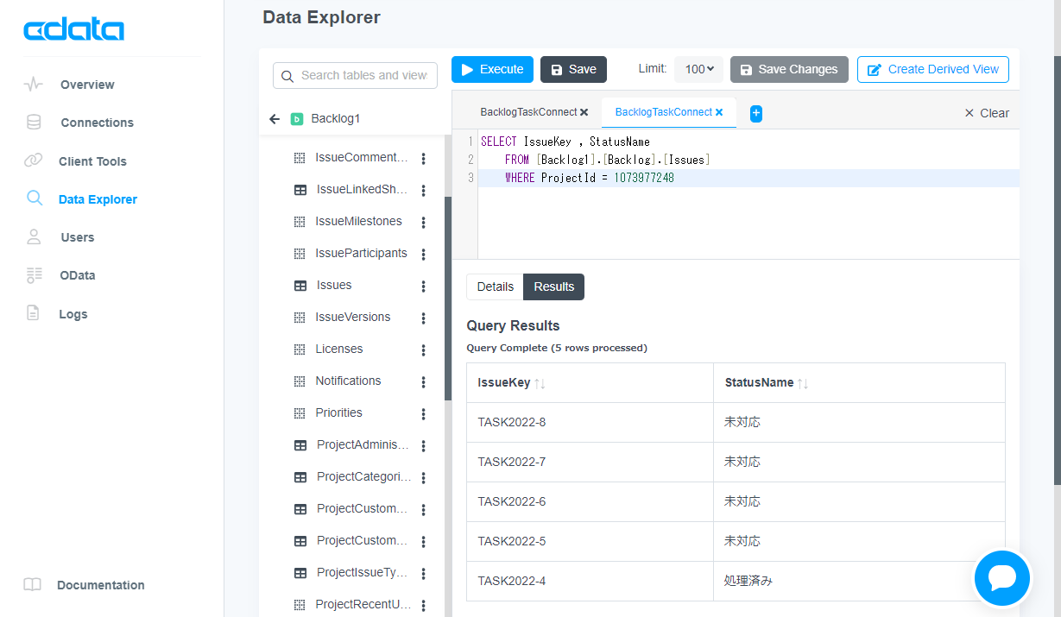Click Create Derived View
The image size is (1061, 617).
pyautogui.click(x=932, y=69)
